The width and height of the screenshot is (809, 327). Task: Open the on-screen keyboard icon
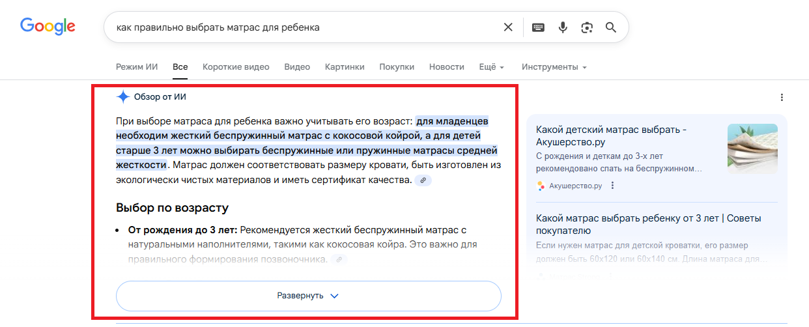click(x=538, y=27)
